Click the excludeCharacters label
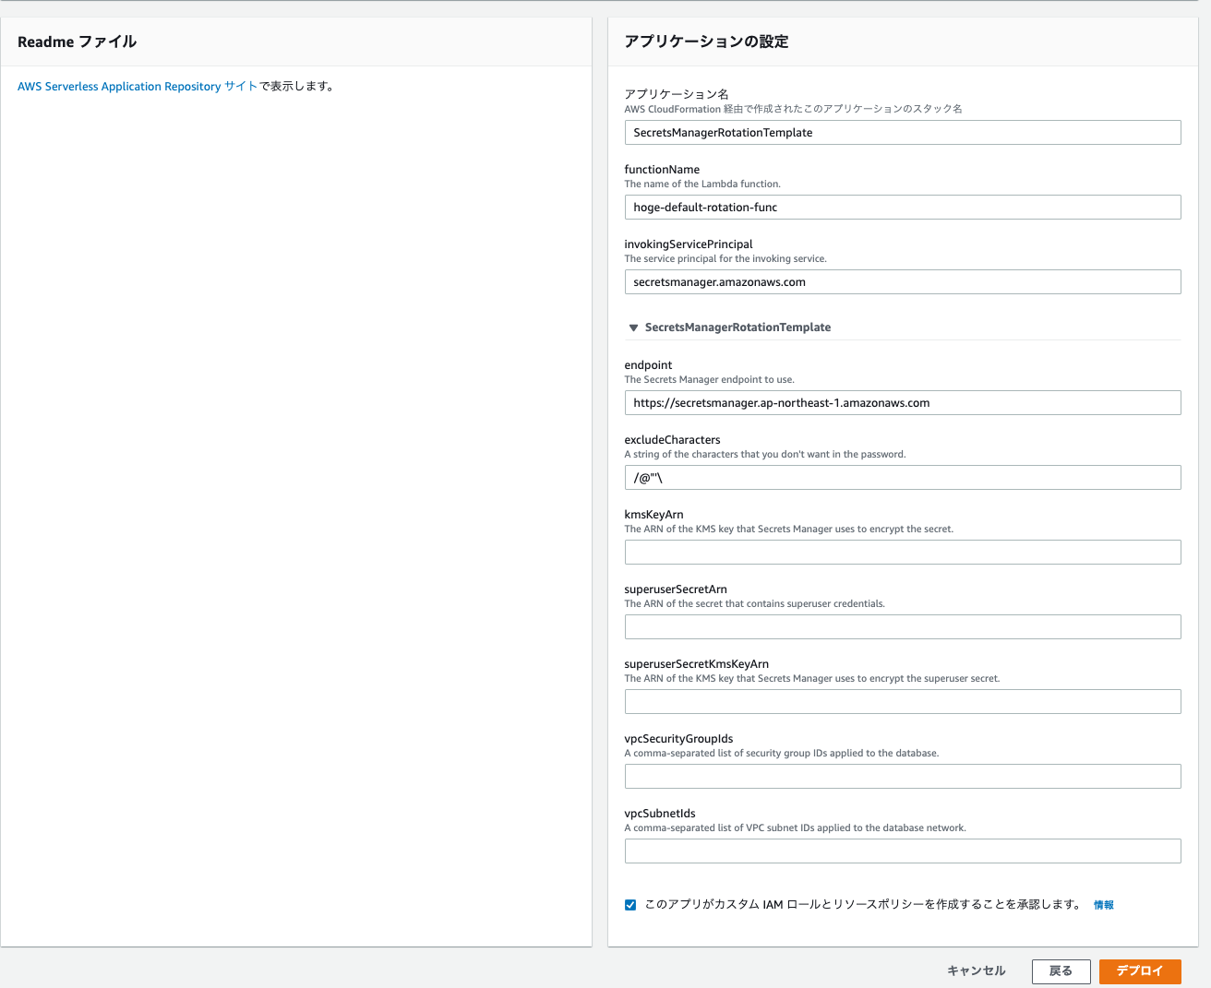 672,440
